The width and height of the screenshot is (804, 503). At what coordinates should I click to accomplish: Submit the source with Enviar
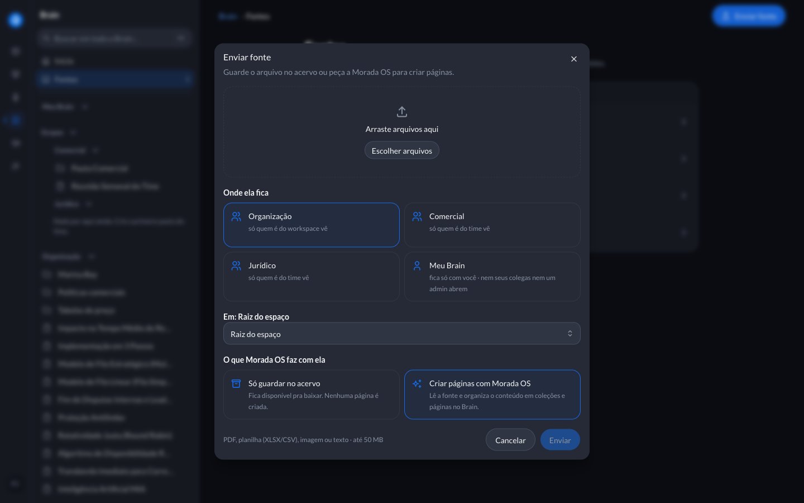pyautogui.click(x=560, y=440)
